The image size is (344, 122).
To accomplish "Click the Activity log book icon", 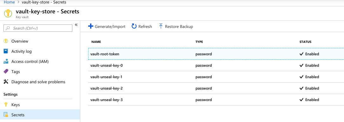I will tap(6, 51).
